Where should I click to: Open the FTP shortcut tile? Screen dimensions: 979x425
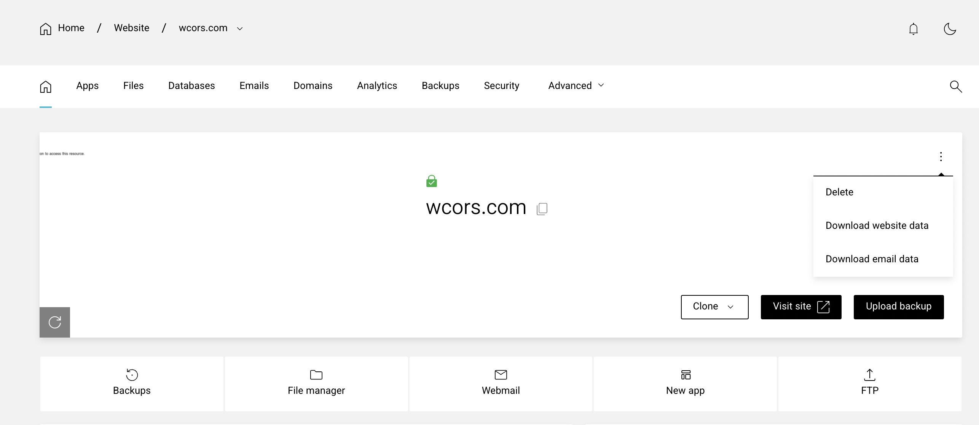(x=869, y=383)
